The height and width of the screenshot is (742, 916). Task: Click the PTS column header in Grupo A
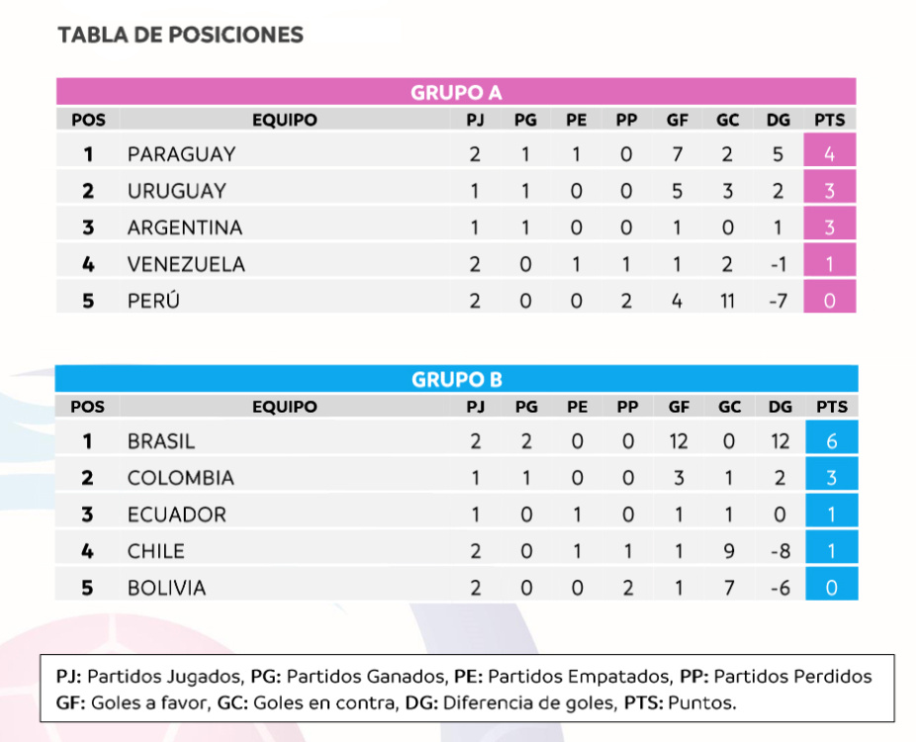coord(829,121)
